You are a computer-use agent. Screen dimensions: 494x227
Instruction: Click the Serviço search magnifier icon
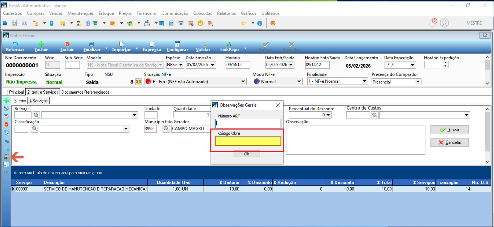tap(36, 115)
